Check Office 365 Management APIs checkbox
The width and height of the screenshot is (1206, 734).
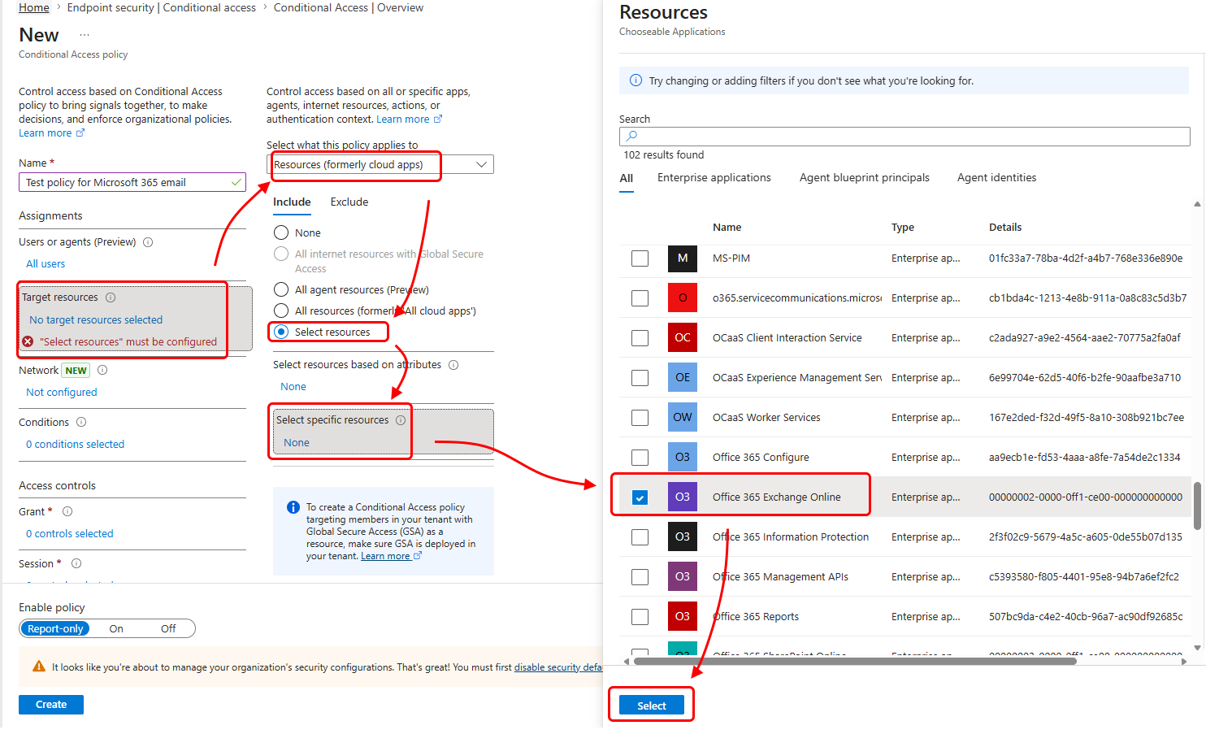(640, 576)
